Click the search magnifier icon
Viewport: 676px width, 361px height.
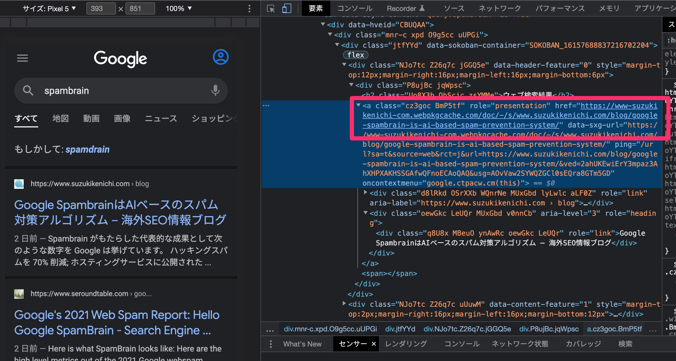pyautogui.click(x=28, y=90)
